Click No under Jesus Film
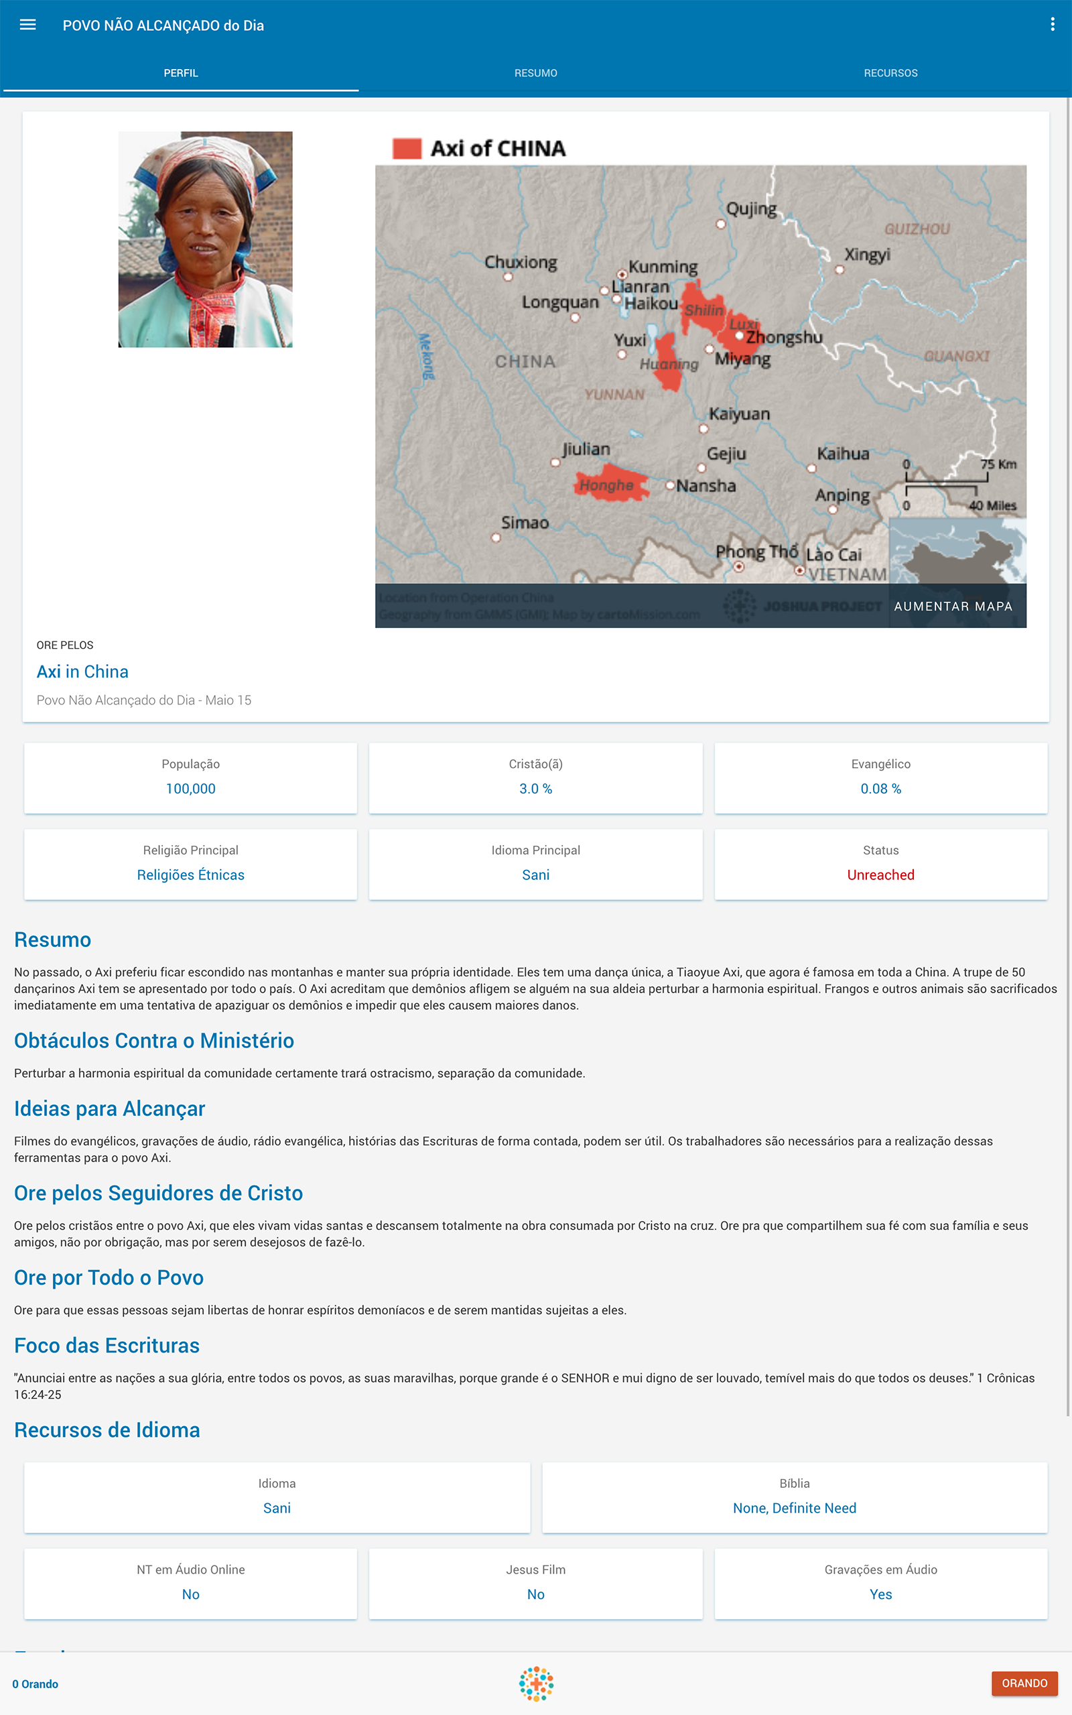 click(536, 1594)
